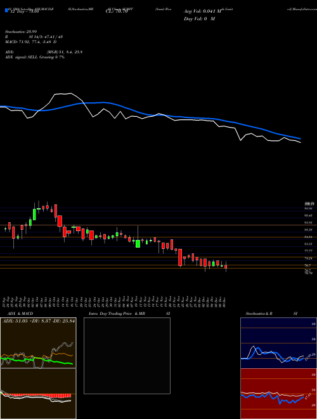Click the MACD histogram panel

[38, 394]
